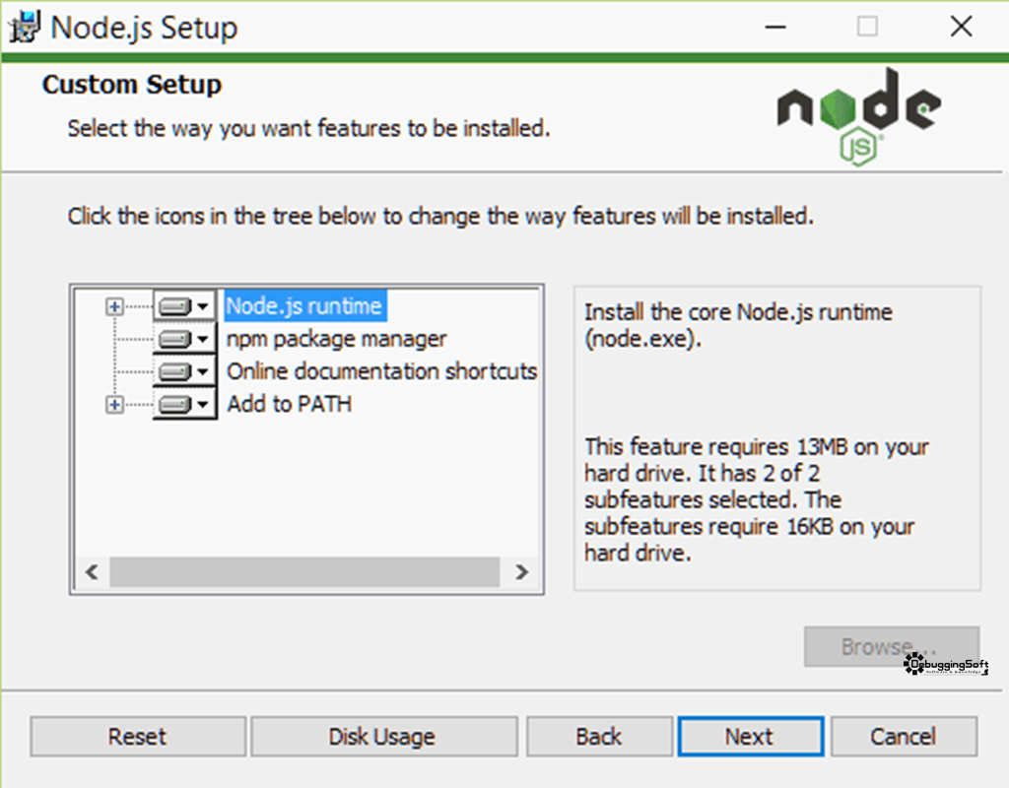1009x788 pixels.
Task: Open Online documentation shortcuts feature dropdown
Action: (x=184, y=371)
